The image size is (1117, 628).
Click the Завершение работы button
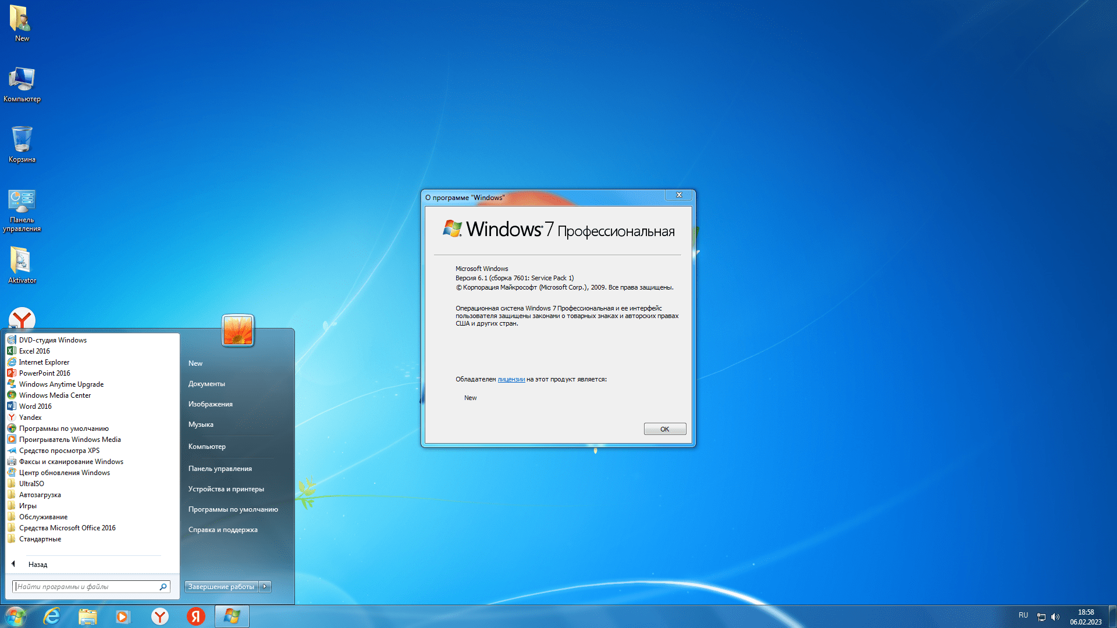coord(221,587)
